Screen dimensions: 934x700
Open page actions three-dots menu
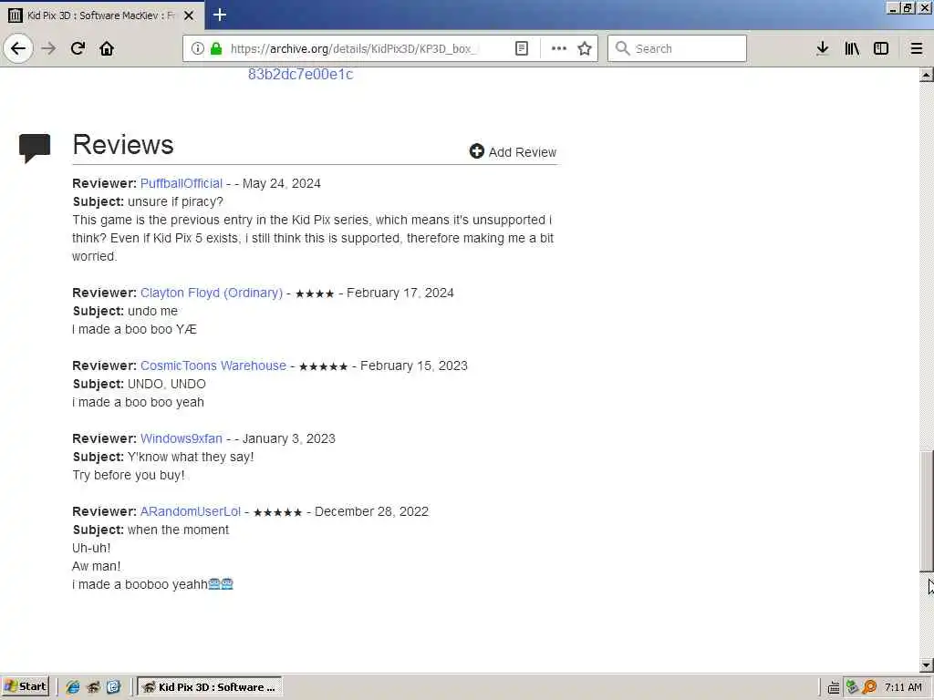click(x=558, y=48)
